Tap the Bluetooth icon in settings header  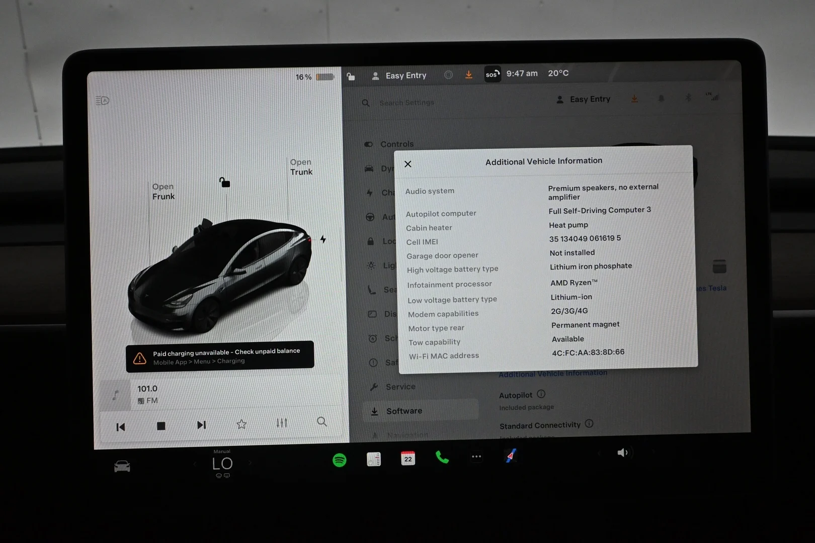pyautogui.click(x=688, y=97)
